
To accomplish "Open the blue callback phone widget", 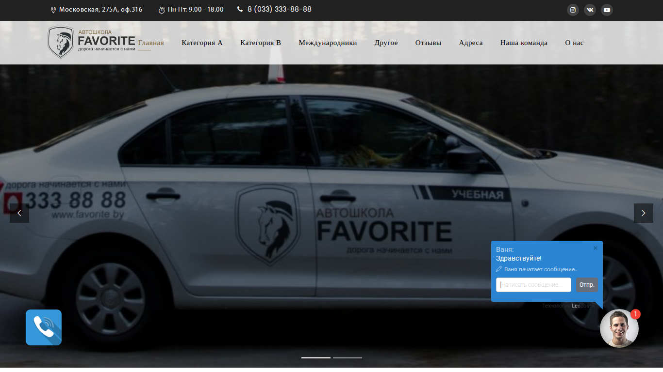I will 44,327.
